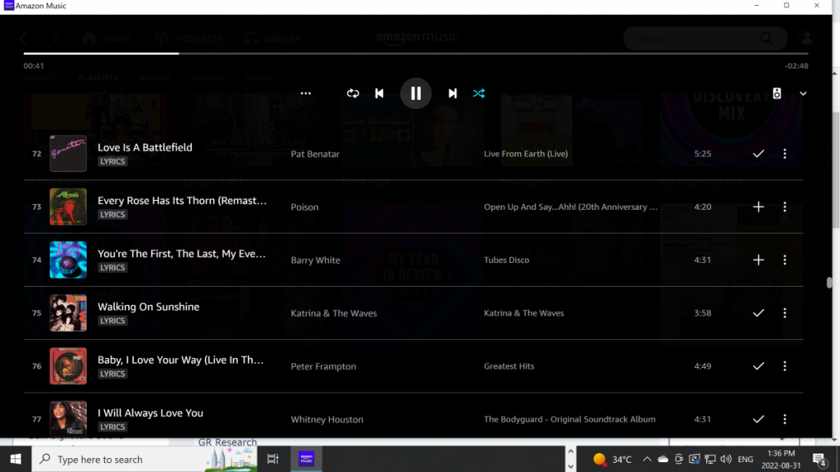Screen dimensions: 840x472
Task: Navigate back with left arrow
Action: click(x=24, y=39)
